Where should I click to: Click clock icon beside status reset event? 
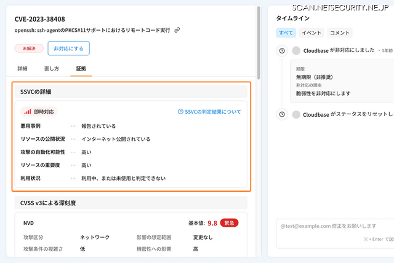point(282,114)
